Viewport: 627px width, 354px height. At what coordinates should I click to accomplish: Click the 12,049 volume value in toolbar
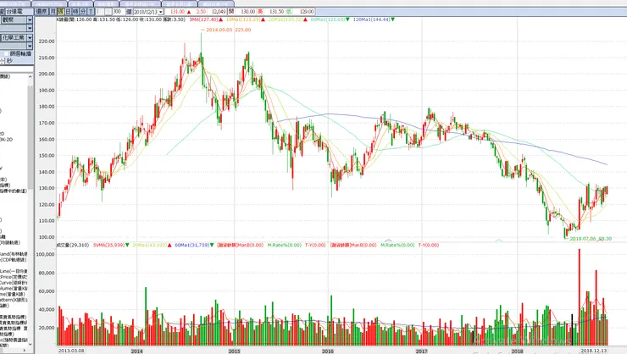[219, 12]
